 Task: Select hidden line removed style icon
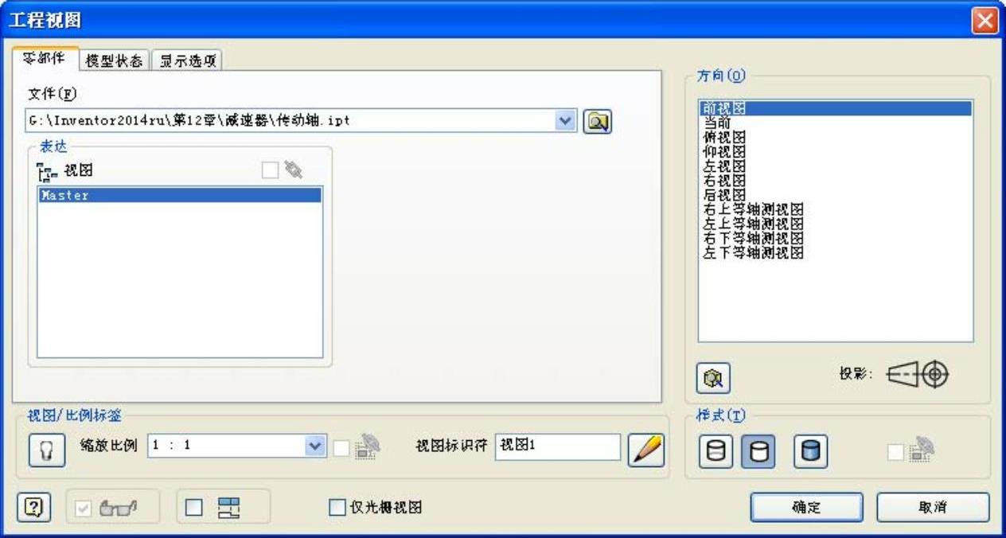(x=757, y=452)
